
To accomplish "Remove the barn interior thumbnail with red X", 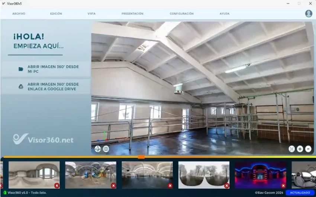I will (170, 185).
